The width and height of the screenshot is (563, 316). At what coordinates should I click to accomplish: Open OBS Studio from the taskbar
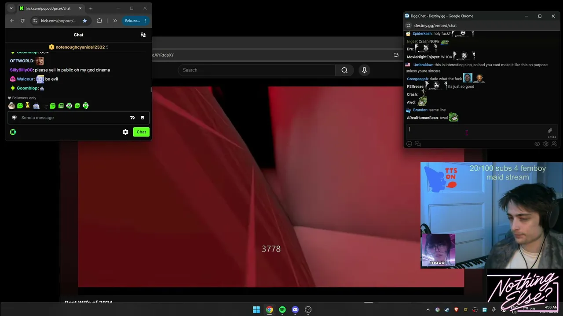pos(308,309)
